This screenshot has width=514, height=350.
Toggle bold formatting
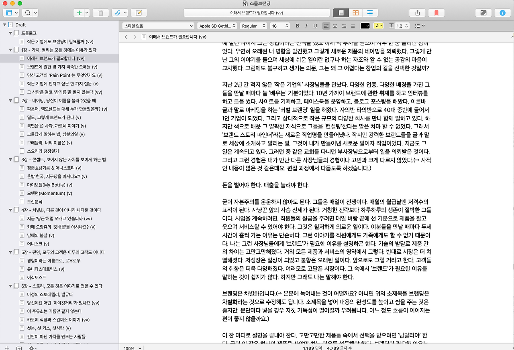[x=297, y=26]
